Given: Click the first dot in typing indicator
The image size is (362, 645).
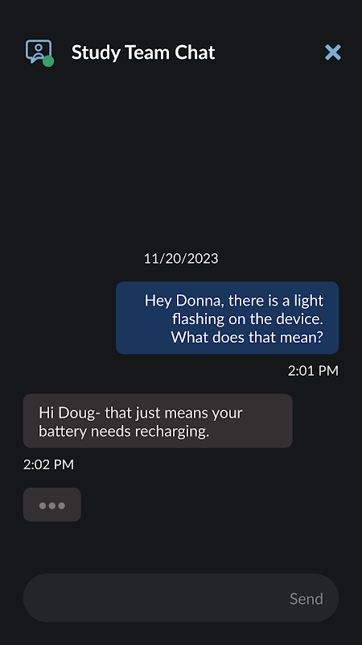Looking at the screenshot, I should pos(43,506).
